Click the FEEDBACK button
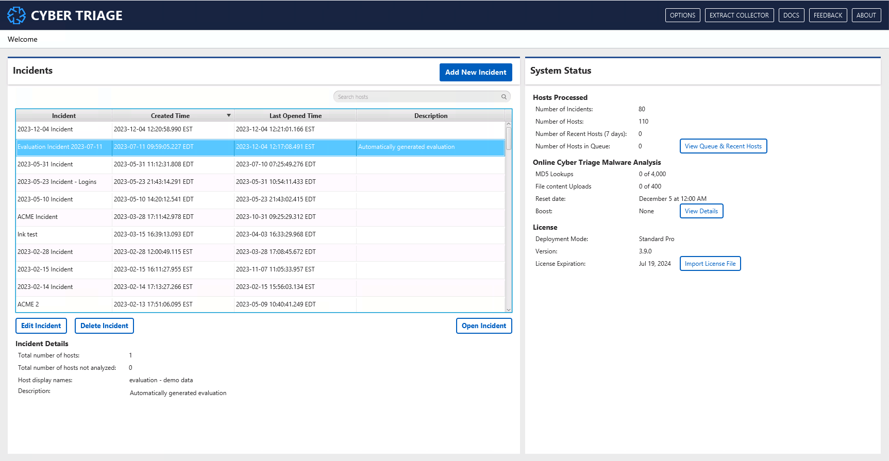 pyautogui.click(x=828, y=15)
